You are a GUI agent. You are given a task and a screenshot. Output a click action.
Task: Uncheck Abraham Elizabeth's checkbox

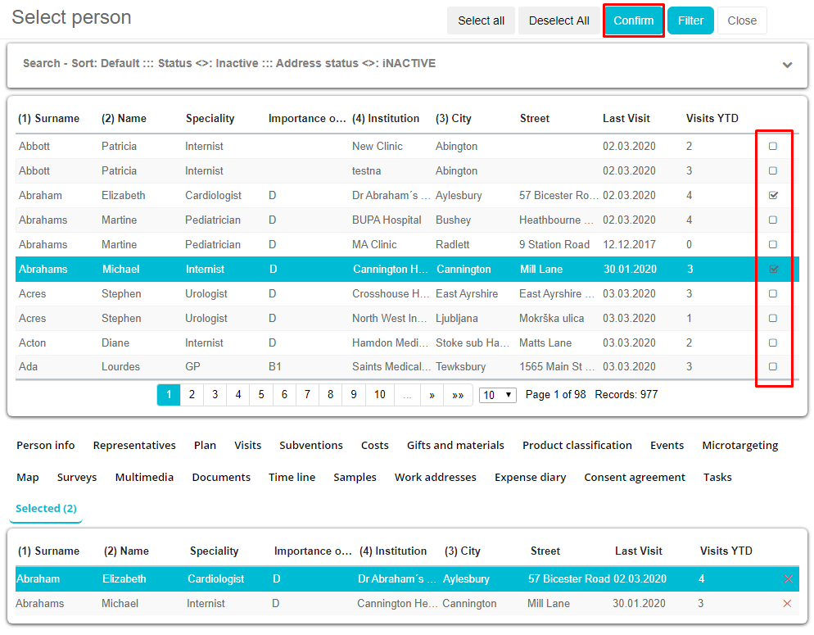point(773,196)
